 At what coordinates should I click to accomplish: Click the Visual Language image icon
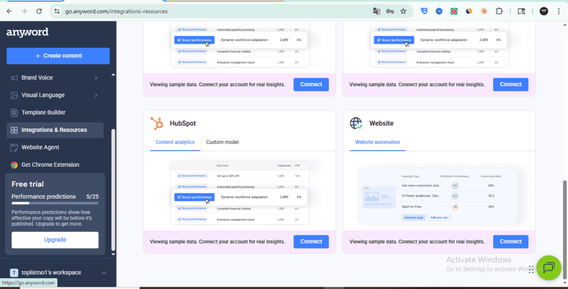coord(14,95)
